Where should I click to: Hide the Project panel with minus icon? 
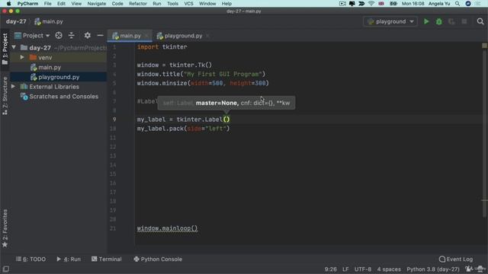pos(100,36)
